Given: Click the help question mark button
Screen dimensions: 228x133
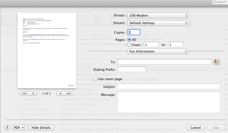Looking at the screenshot, I should pyautogui.click(x=7, y=127).
